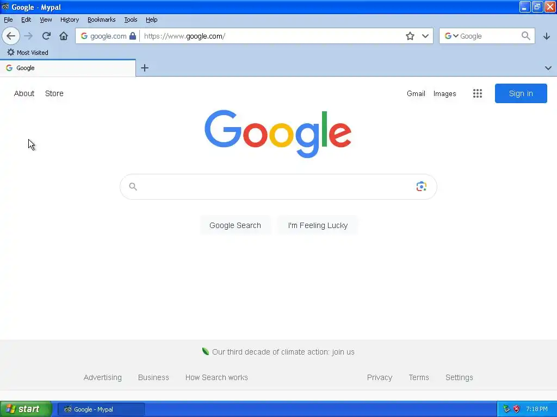Click the Google favicon in address bar
Image resolution: width=557 pixels, height=417 pixels.
coord(84,36)
